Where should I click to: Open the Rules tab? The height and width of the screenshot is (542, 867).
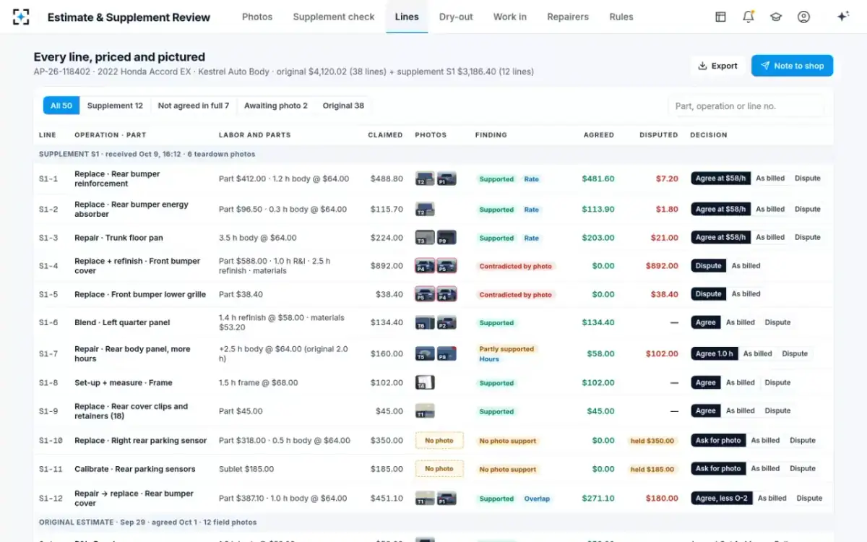click(621, 17)
